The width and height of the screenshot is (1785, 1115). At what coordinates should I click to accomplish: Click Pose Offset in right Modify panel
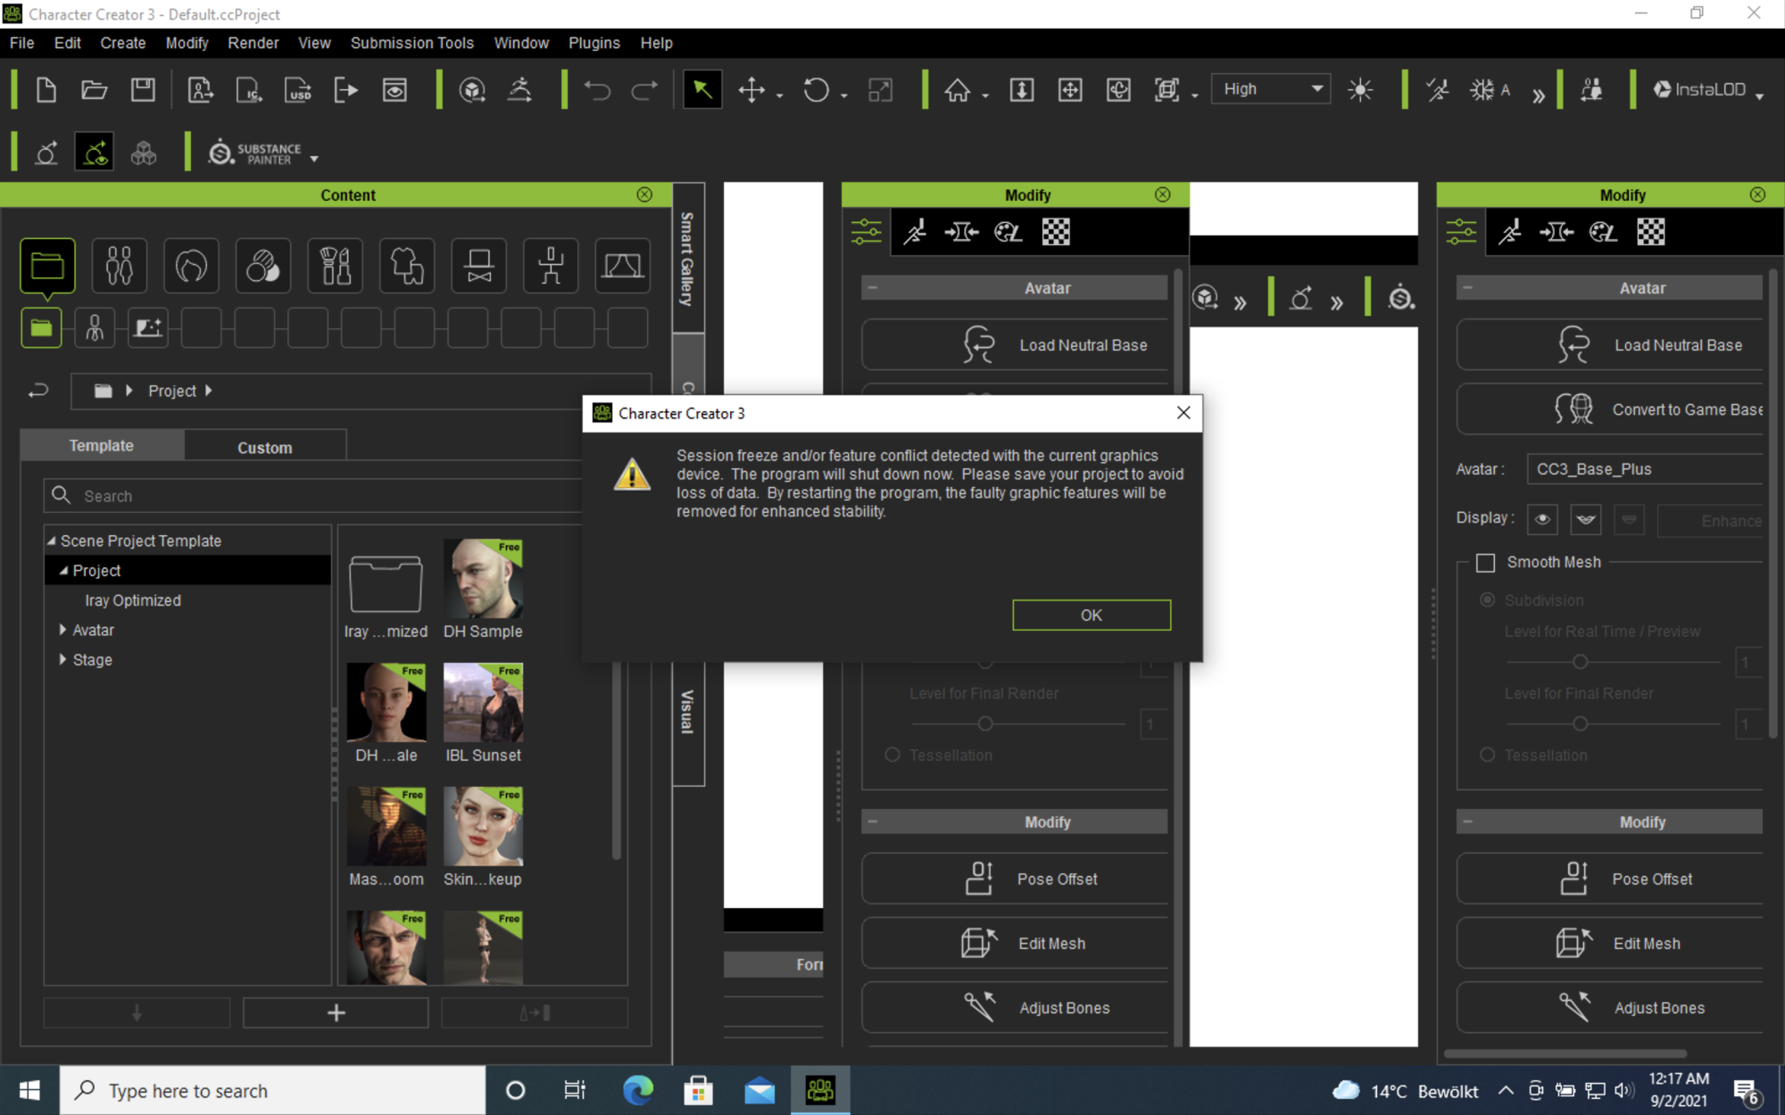click(x=1609, y=879)
